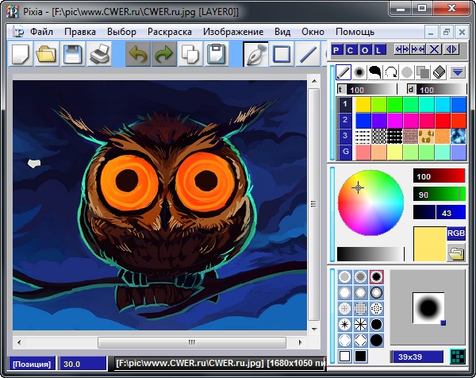Toggle the P panel button

337,49
